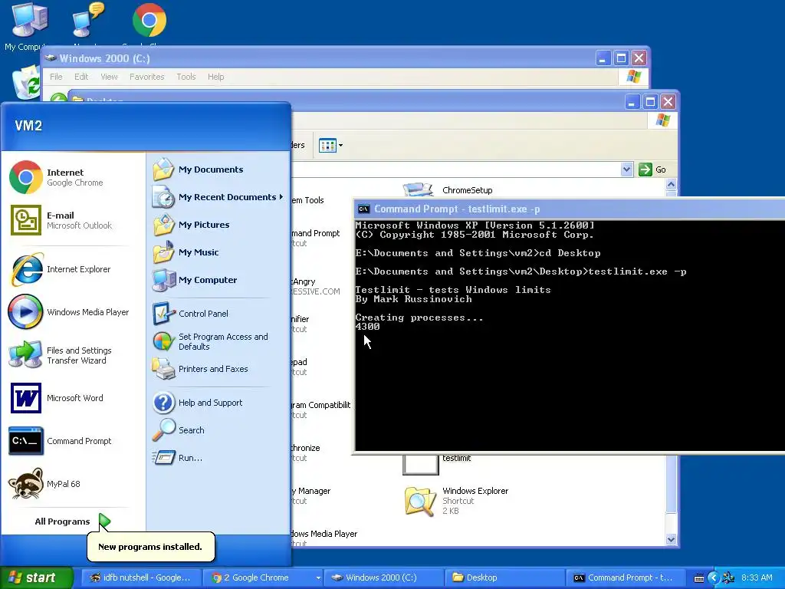Launch Internet Explorer from Start menu
Image resolution: width=785 pixels, height=589 pixels.
point(74,269)
